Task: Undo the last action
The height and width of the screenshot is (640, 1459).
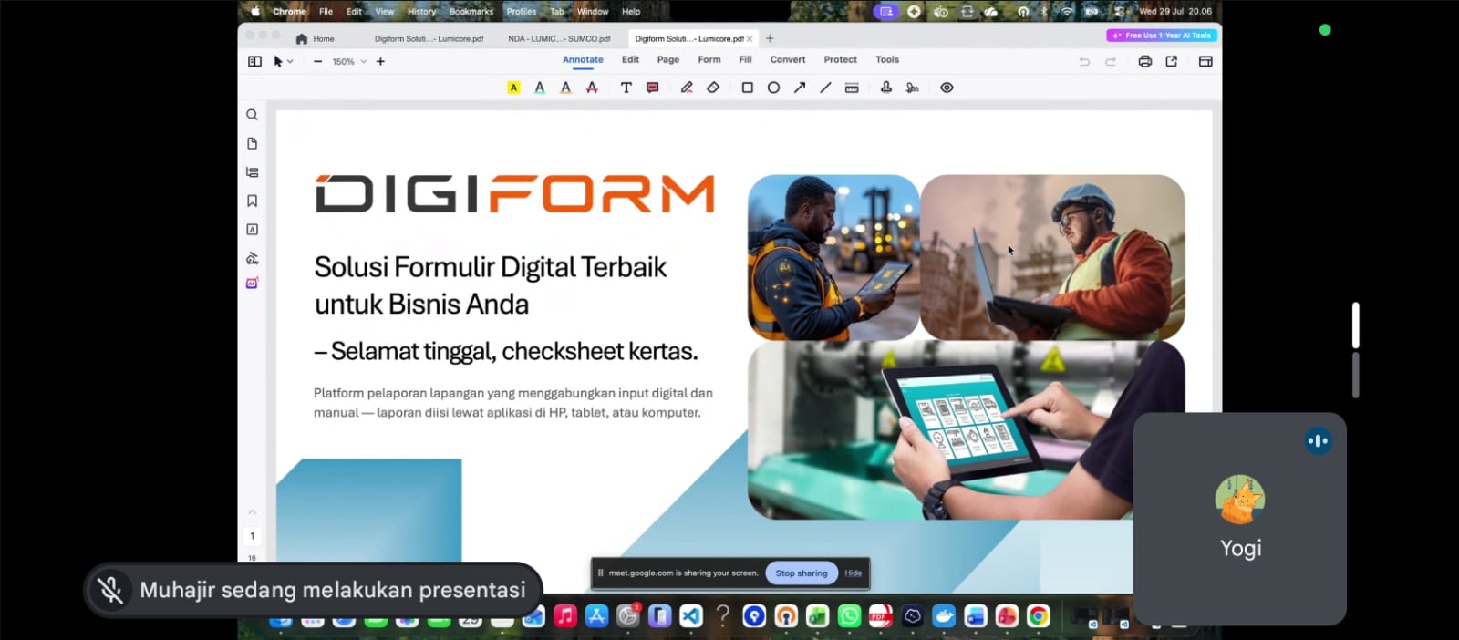Action: point(1084,61)
